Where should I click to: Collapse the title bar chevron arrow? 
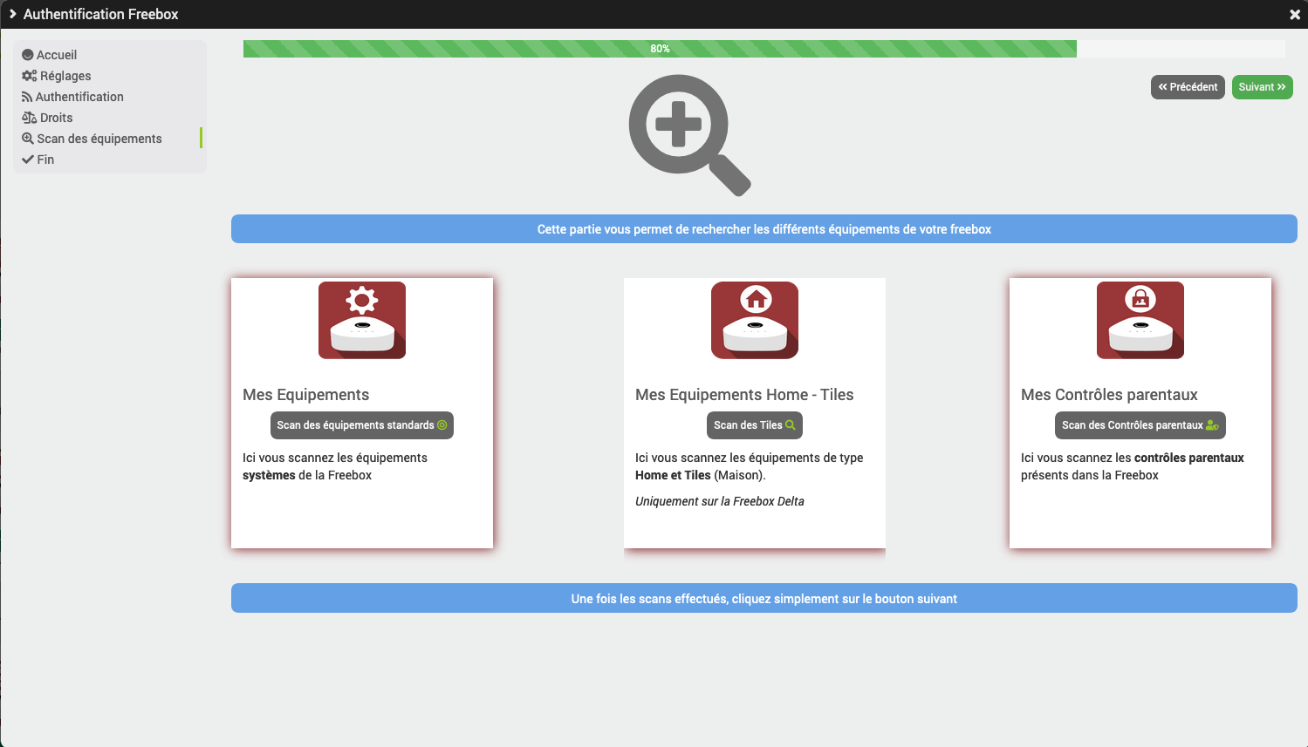pos(12,14)
